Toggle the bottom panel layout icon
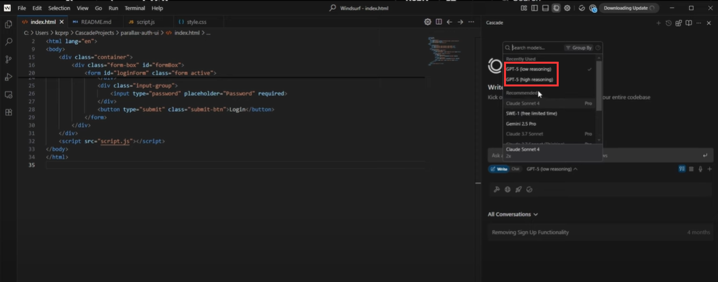Image resolution: width=718 pixels, height=282 pixels. pyautogui.click(x=545, y=8)
